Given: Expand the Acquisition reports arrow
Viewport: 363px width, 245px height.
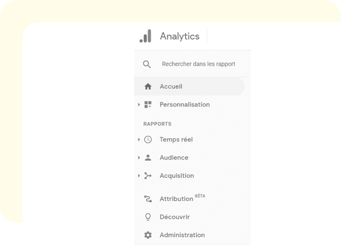Looking at the screenshot, I should coord(139,176).
